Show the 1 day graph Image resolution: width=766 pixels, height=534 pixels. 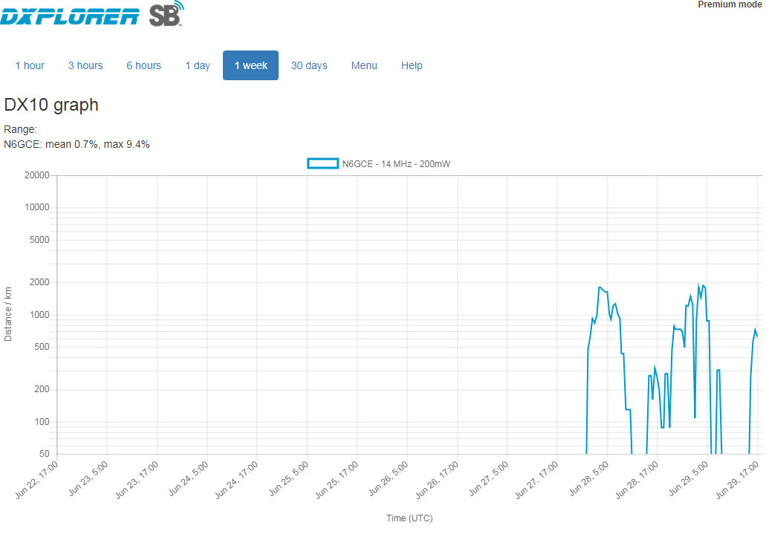coord(198,65)
